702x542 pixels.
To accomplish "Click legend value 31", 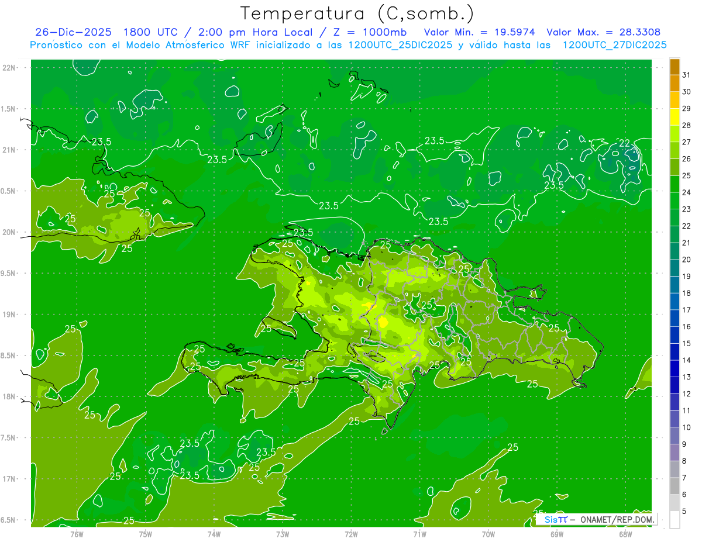I will 686,75.
